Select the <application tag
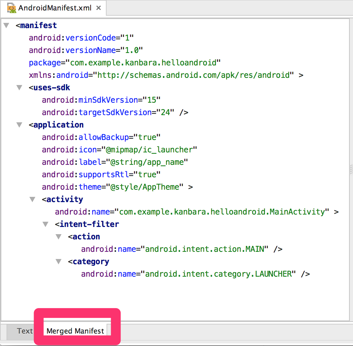Image resolution: width=353 pixels, height=346 pixels. point(56,125)
